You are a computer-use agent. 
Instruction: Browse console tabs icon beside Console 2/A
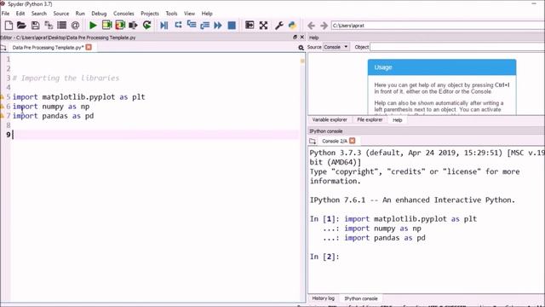click(313, 141)
